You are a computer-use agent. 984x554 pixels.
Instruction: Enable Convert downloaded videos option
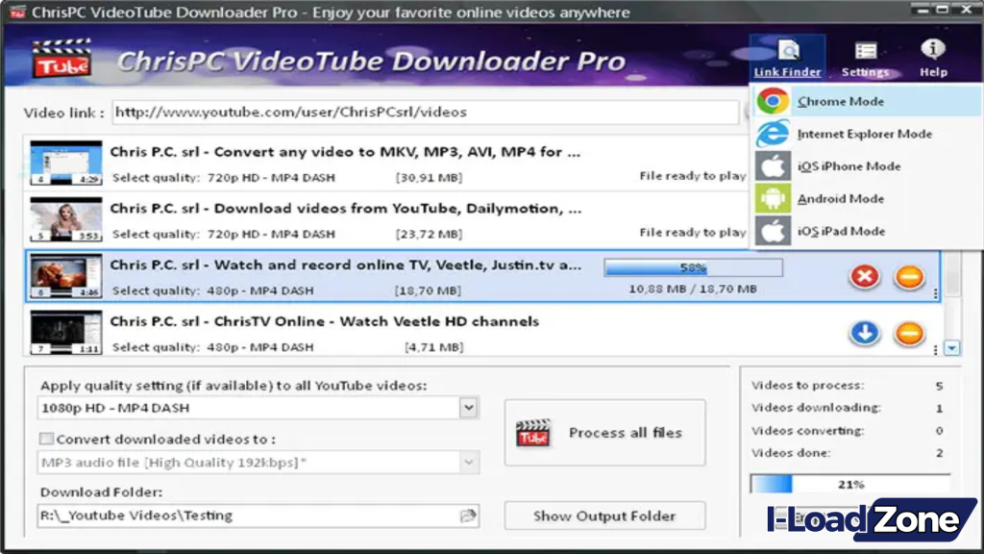pos(44,438)
